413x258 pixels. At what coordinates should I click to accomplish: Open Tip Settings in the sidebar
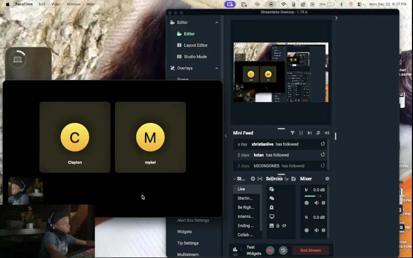point(188,243)
